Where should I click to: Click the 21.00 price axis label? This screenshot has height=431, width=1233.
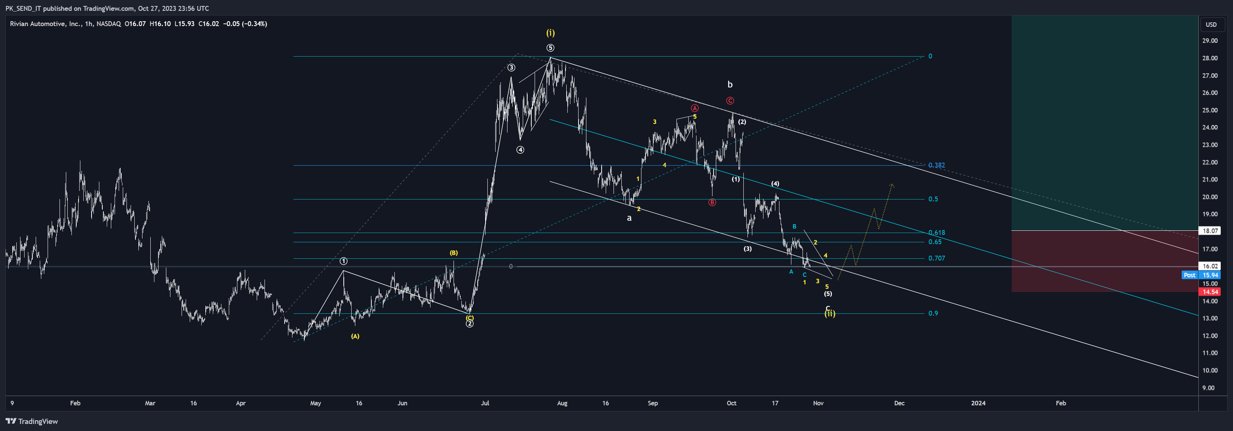point(1210,179)
